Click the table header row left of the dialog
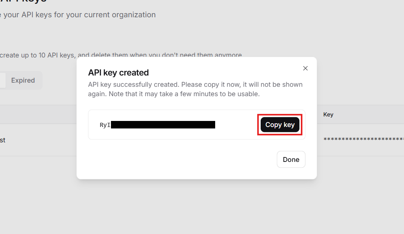The image size is (404, 234). (38, 115)
